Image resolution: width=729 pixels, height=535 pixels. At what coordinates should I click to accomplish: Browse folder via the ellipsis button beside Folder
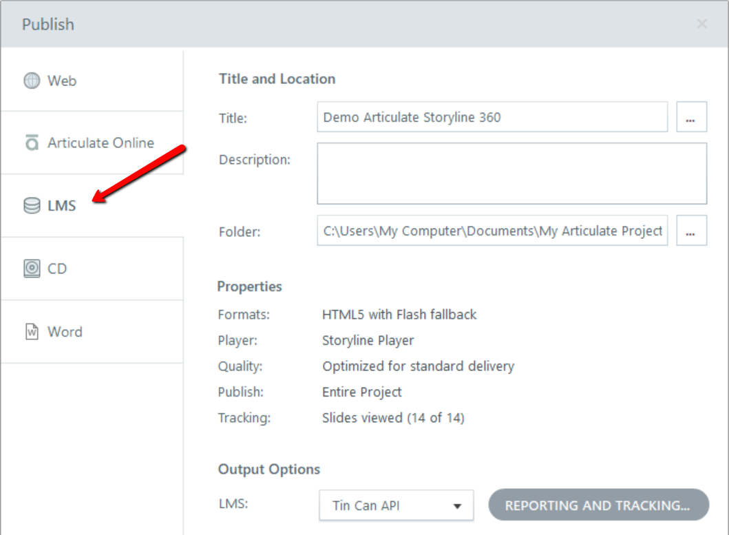691,230
